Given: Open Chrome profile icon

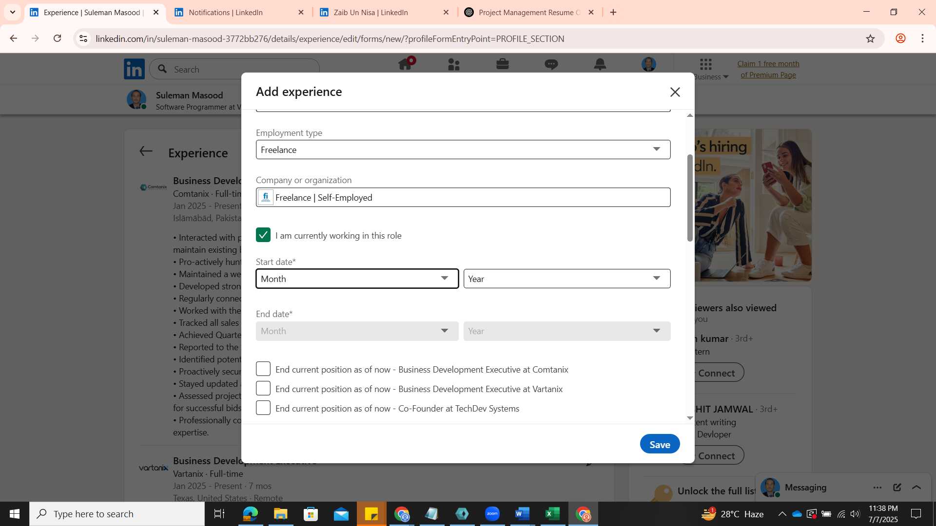Looking at the screenshot, I should point(900,38).
